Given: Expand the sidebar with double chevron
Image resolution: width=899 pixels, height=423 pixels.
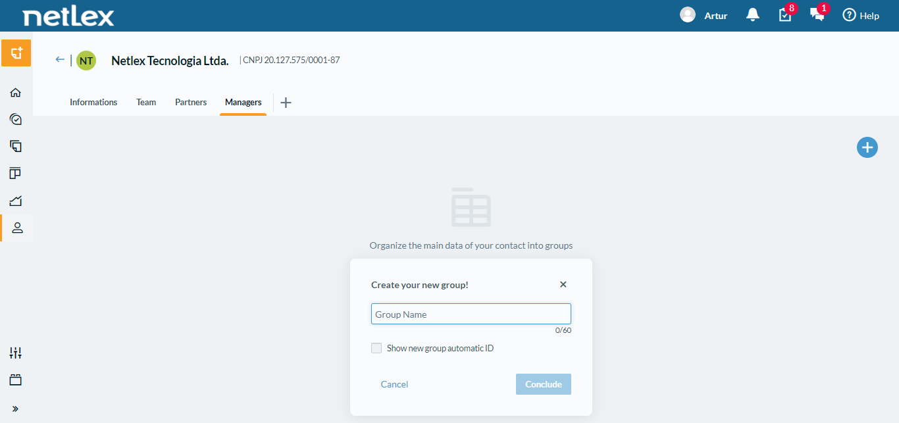Looking at the screenshot, I should (16, 409).
